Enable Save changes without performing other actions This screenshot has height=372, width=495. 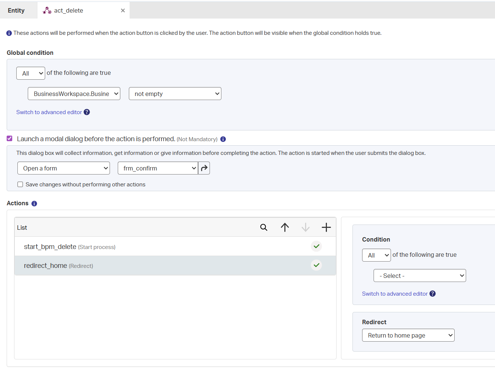click(x=20, y=185)
